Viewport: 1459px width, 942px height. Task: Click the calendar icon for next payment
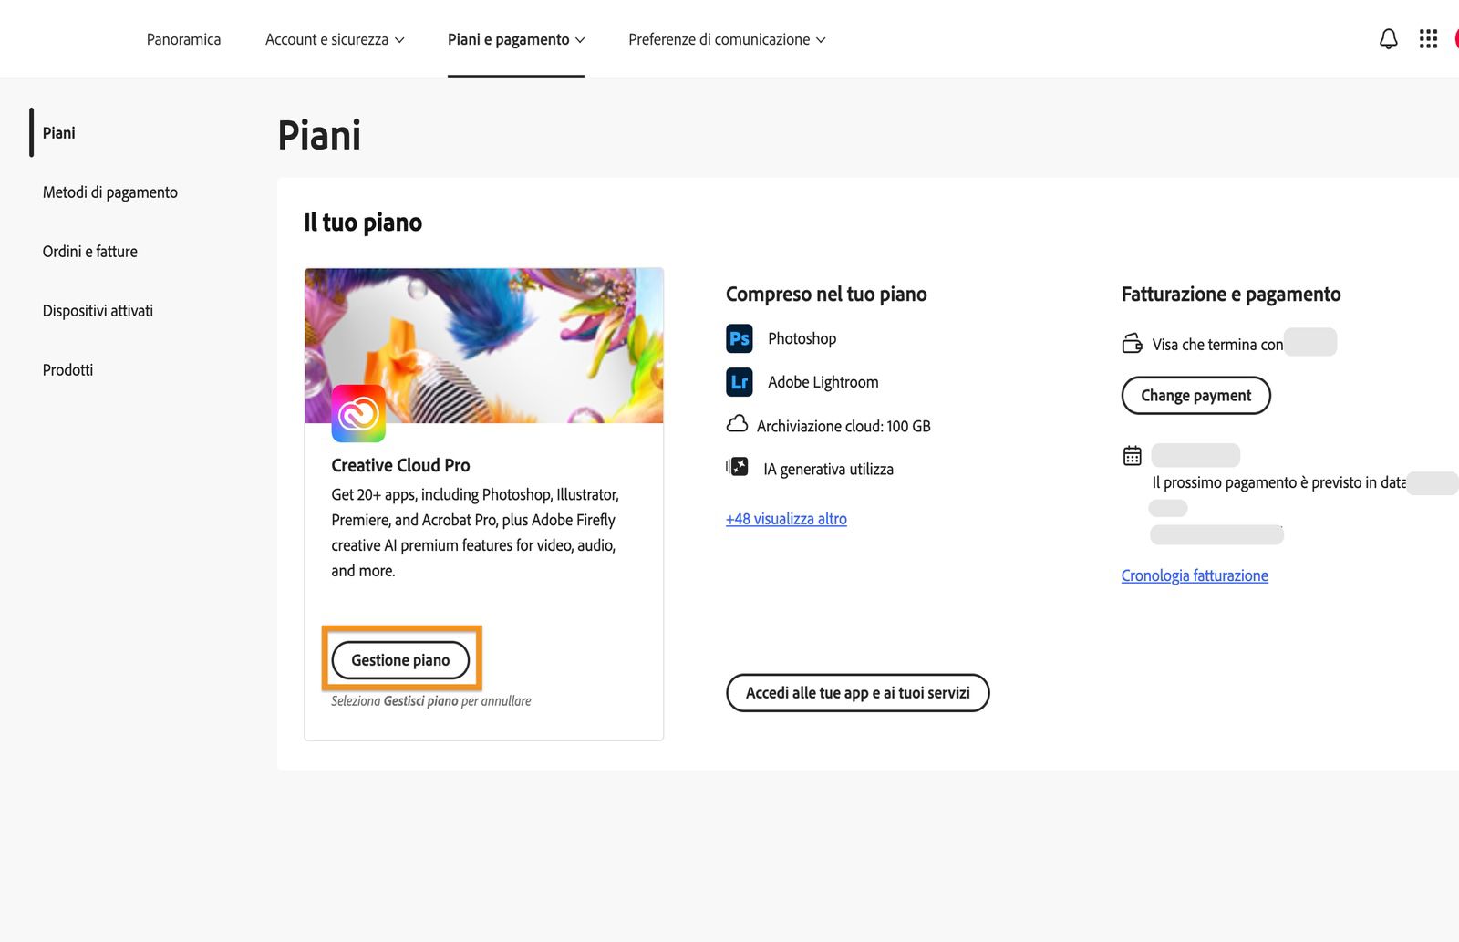(x=1132, y=455)
